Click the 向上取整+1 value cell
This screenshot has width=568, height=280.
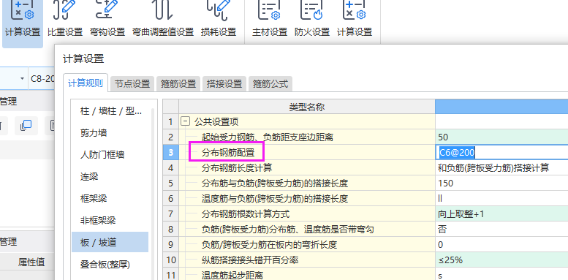[501, 214]
